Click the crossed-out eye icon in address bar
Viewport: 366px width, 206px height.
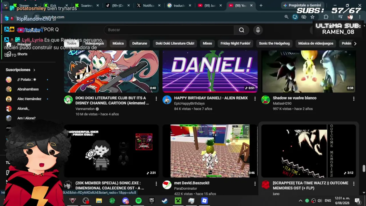click(304, 17)
